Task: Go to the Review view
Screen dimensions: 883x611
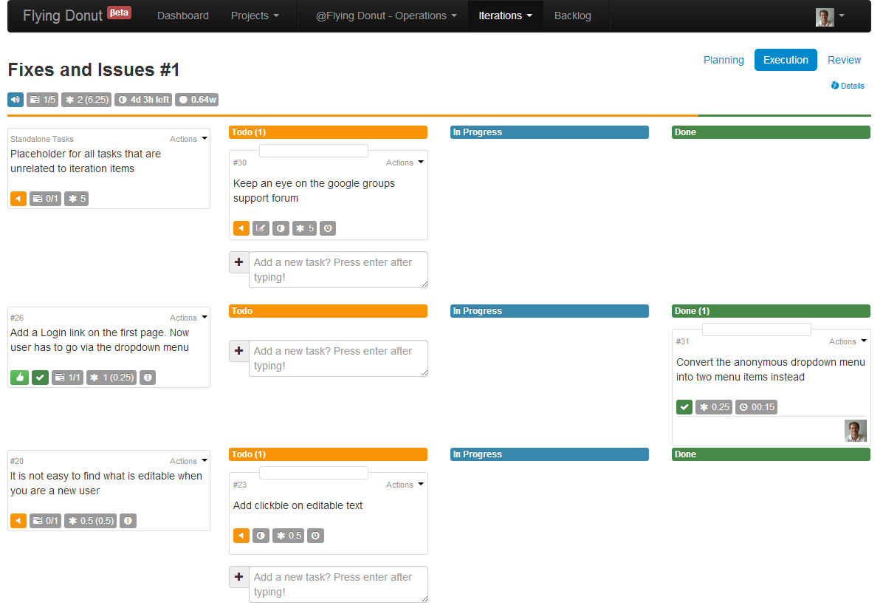Action: 844,60
